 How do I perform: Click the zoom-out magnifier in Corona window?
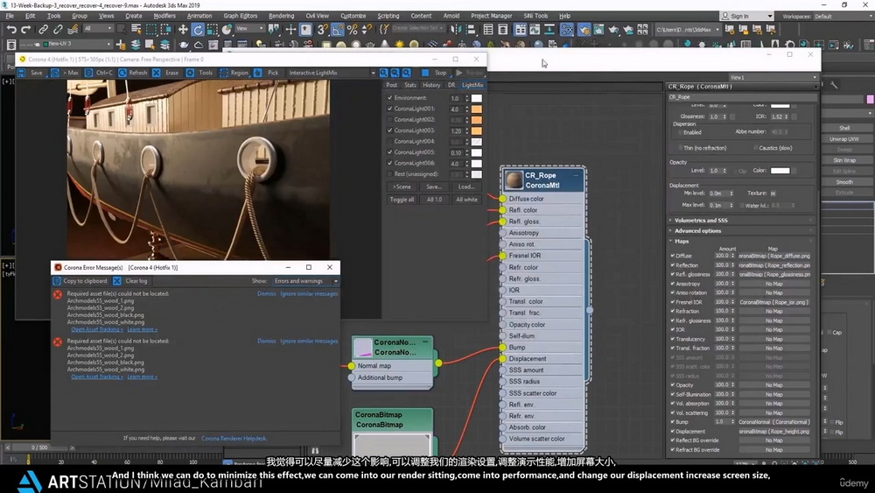coord(395,73)
